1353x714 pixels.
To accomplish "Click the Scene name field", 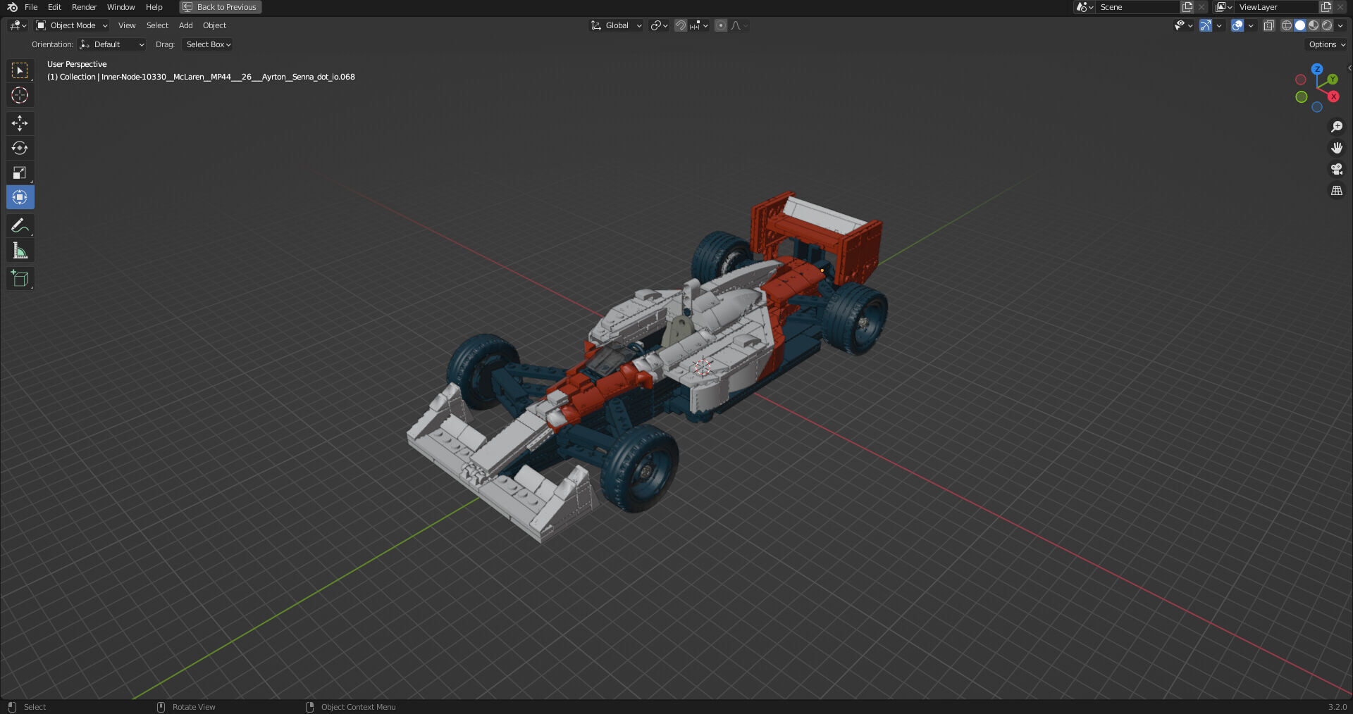I will click(x=1137, y=7).
